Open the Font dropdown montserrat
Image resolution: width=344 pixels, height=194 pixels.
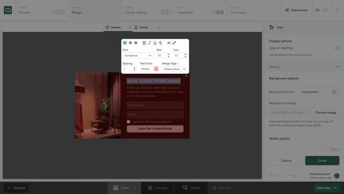[138, 55]
